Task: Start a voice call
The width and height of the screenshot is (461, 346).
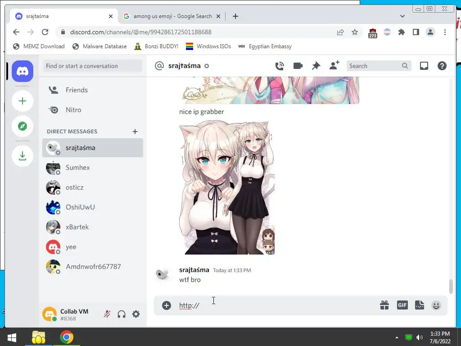Action: pyautogui.click(x=280, y=66)
